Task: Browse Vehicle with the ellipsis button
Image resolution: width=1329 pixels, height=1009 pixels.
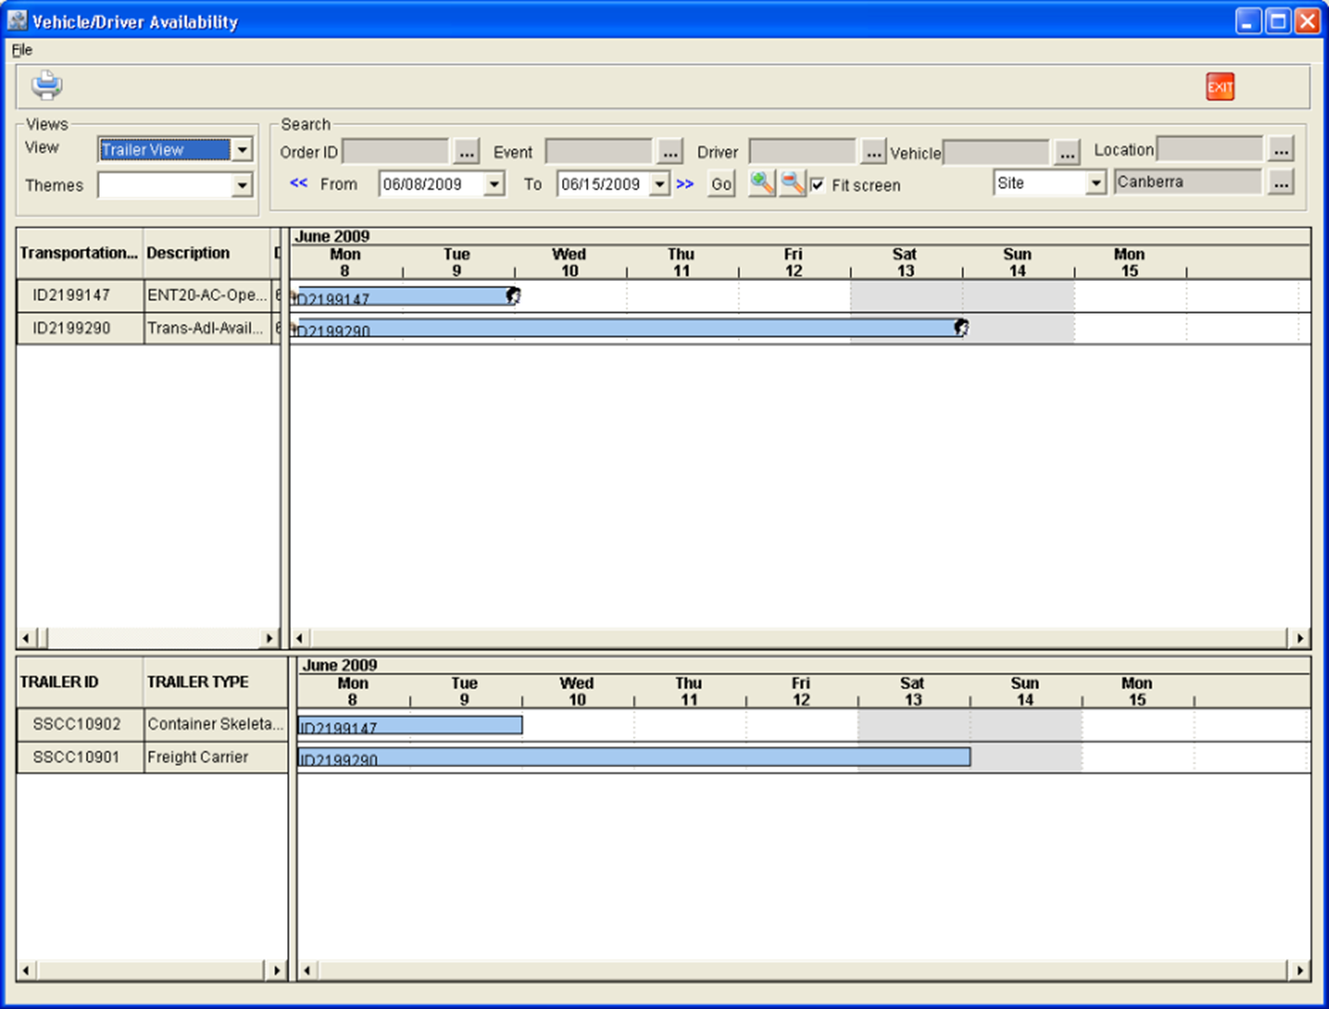Action: point(1067,153)
